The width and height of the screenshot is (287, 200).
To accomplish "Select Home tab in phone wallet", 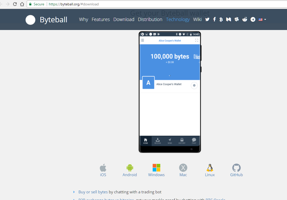I will coord(145,141).
